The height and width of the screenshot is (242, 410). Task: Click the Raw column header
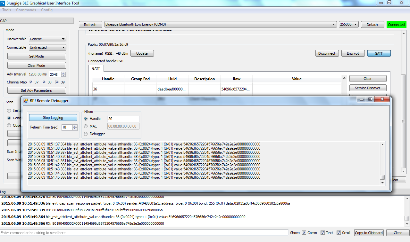pyautogui.click(x=237, y=79)
